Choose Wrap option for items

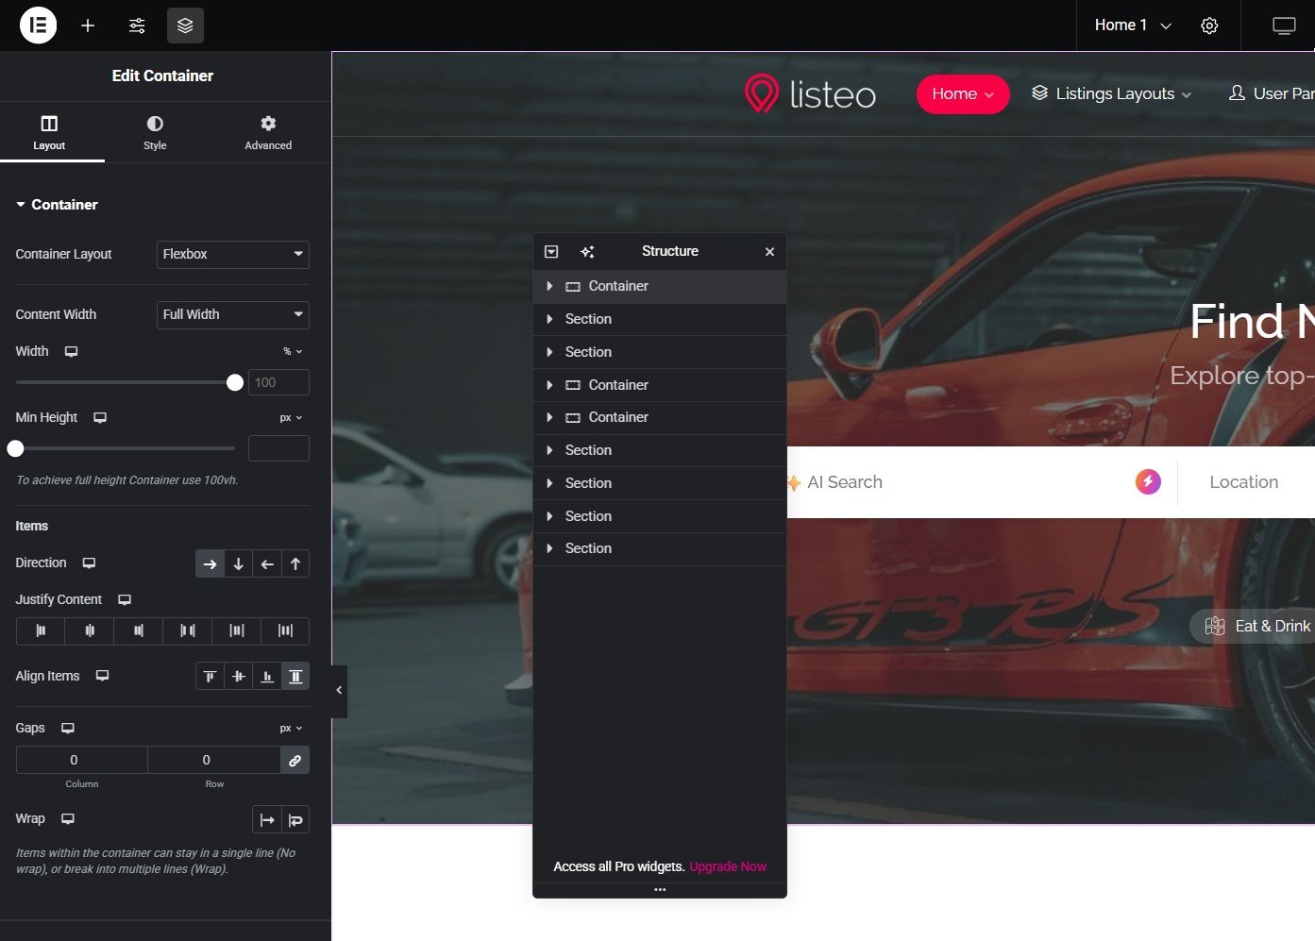295,820
